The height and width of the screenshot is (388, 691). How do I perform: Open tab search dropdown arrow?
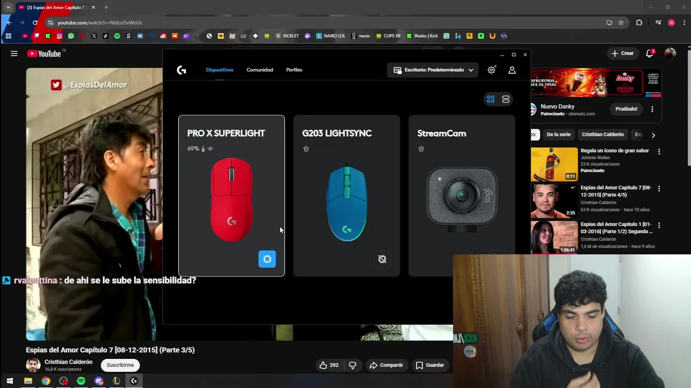[8, 8]
